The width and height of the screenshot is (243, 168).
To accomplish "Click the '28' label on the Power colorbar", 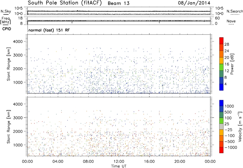I will coord(227,44).
